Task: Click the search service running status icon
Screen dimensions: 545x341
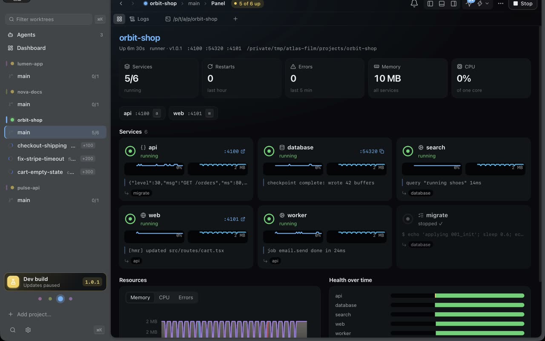Action: coord(408,151)
